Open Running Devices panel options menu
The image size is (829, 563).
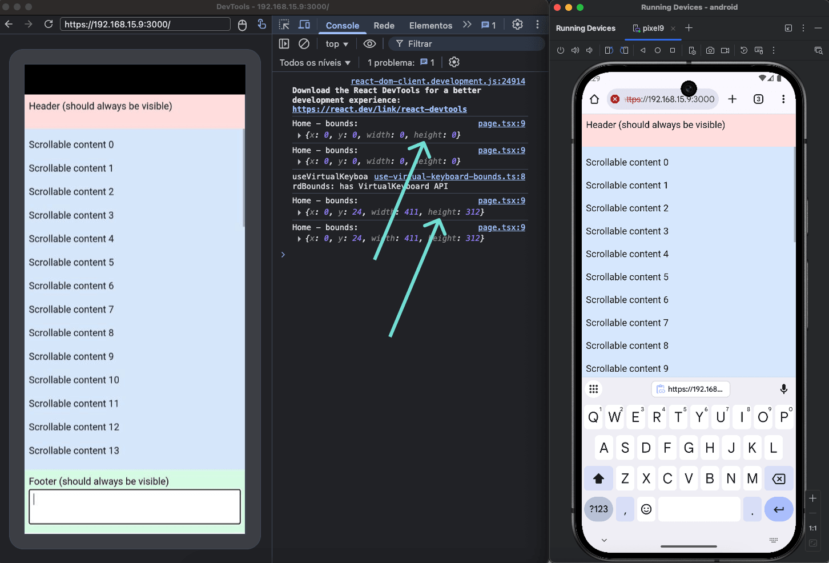[803, 28]
